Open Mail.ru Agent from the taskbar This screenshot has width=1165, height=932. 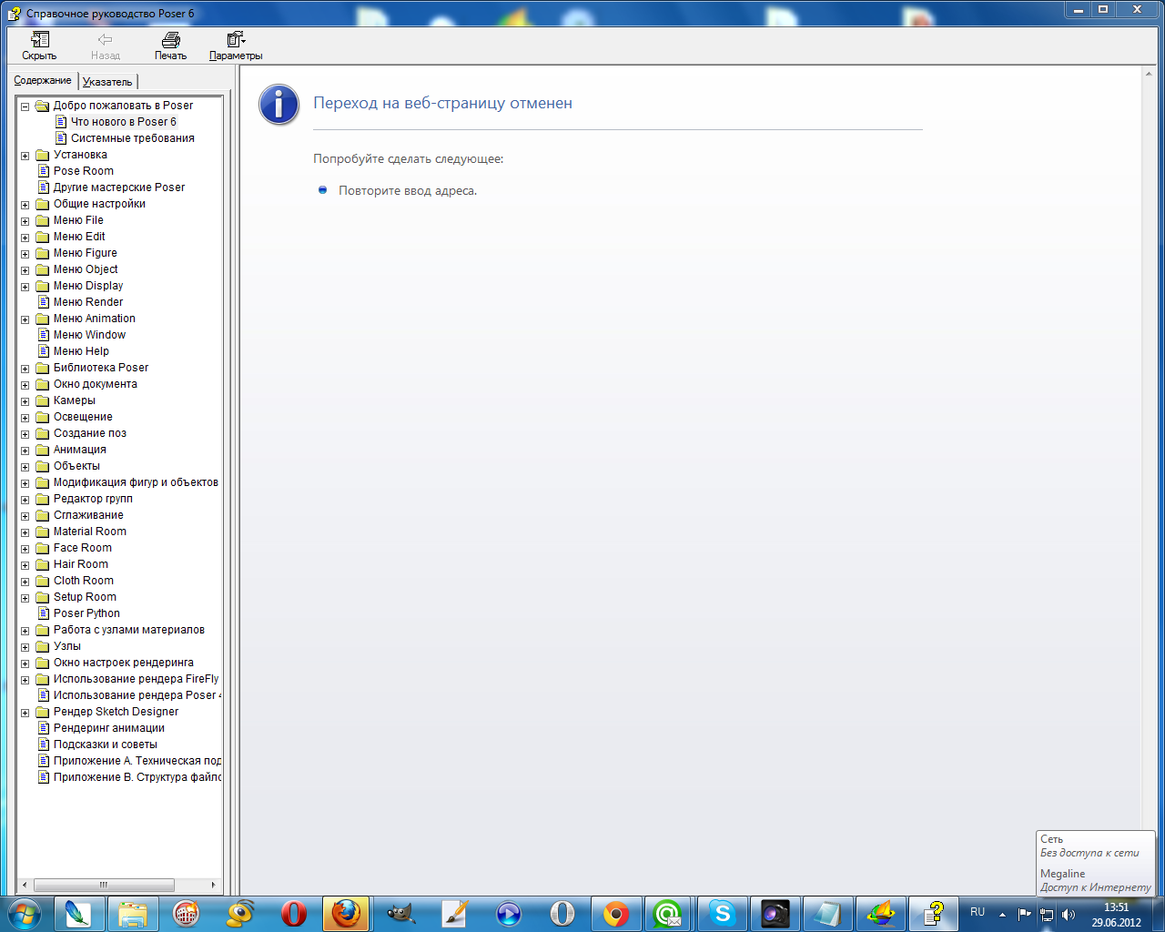coord(668,913)
